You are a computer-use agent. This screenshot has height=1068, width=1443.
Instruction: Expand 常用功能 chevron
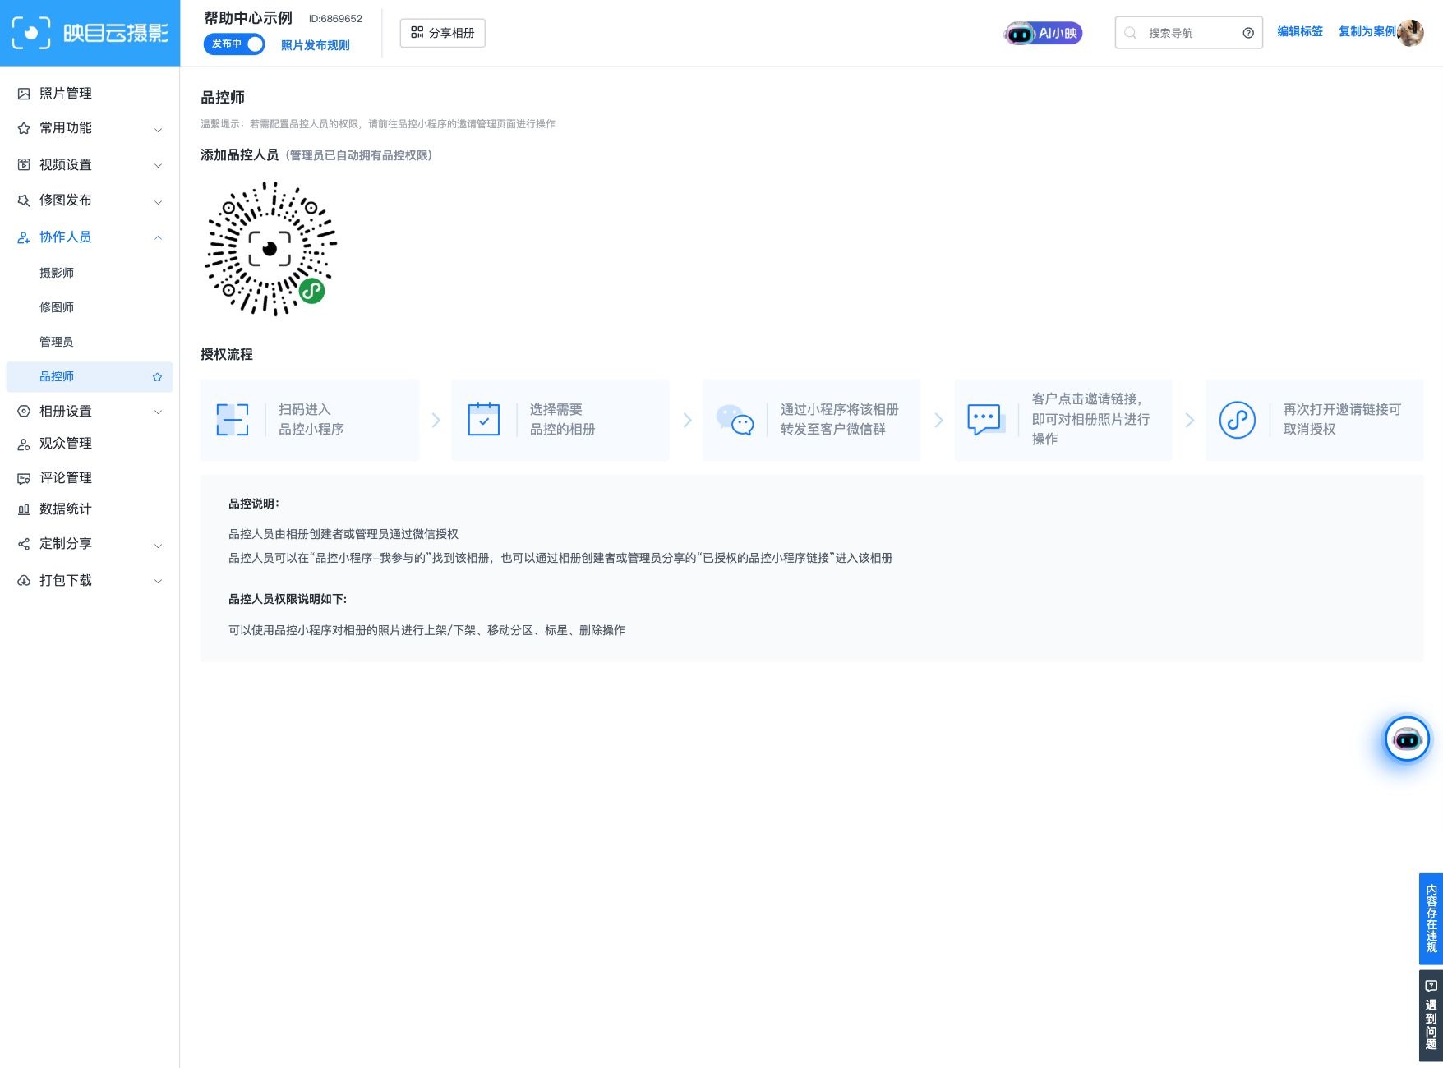coord(158,129)
